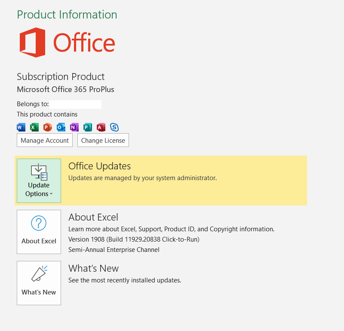Click the blank Belongs to field

(76, 104)
